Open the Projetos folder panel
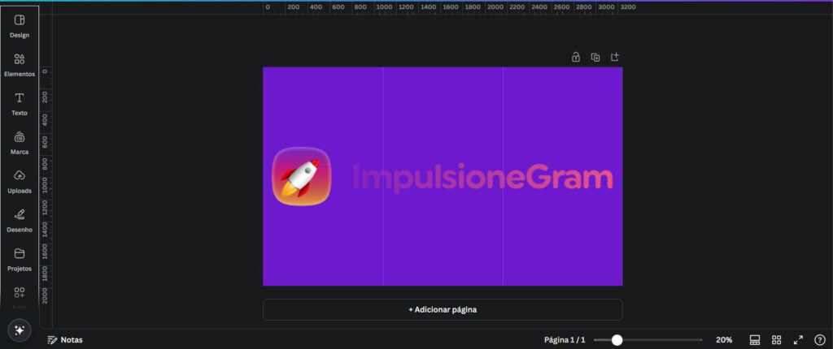 tap(20, 259)
